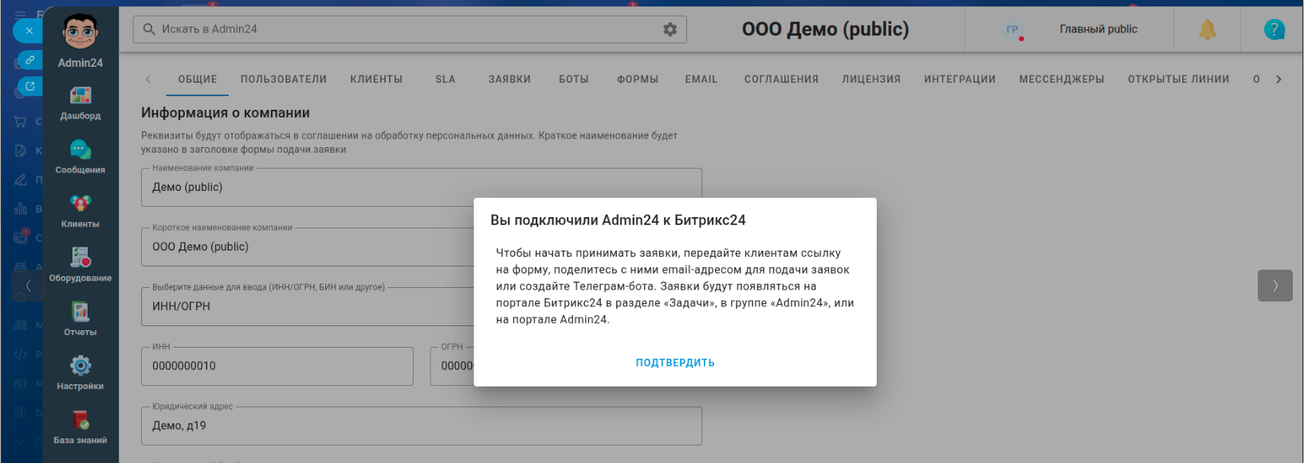Click the ОГРН input field
Screen dimensions: 1304x463
(453, 366)
